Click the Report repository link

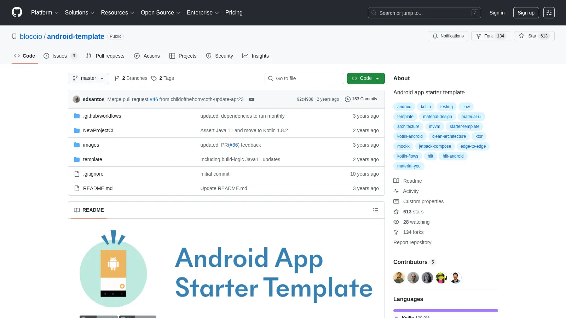(x=412, y=242)
